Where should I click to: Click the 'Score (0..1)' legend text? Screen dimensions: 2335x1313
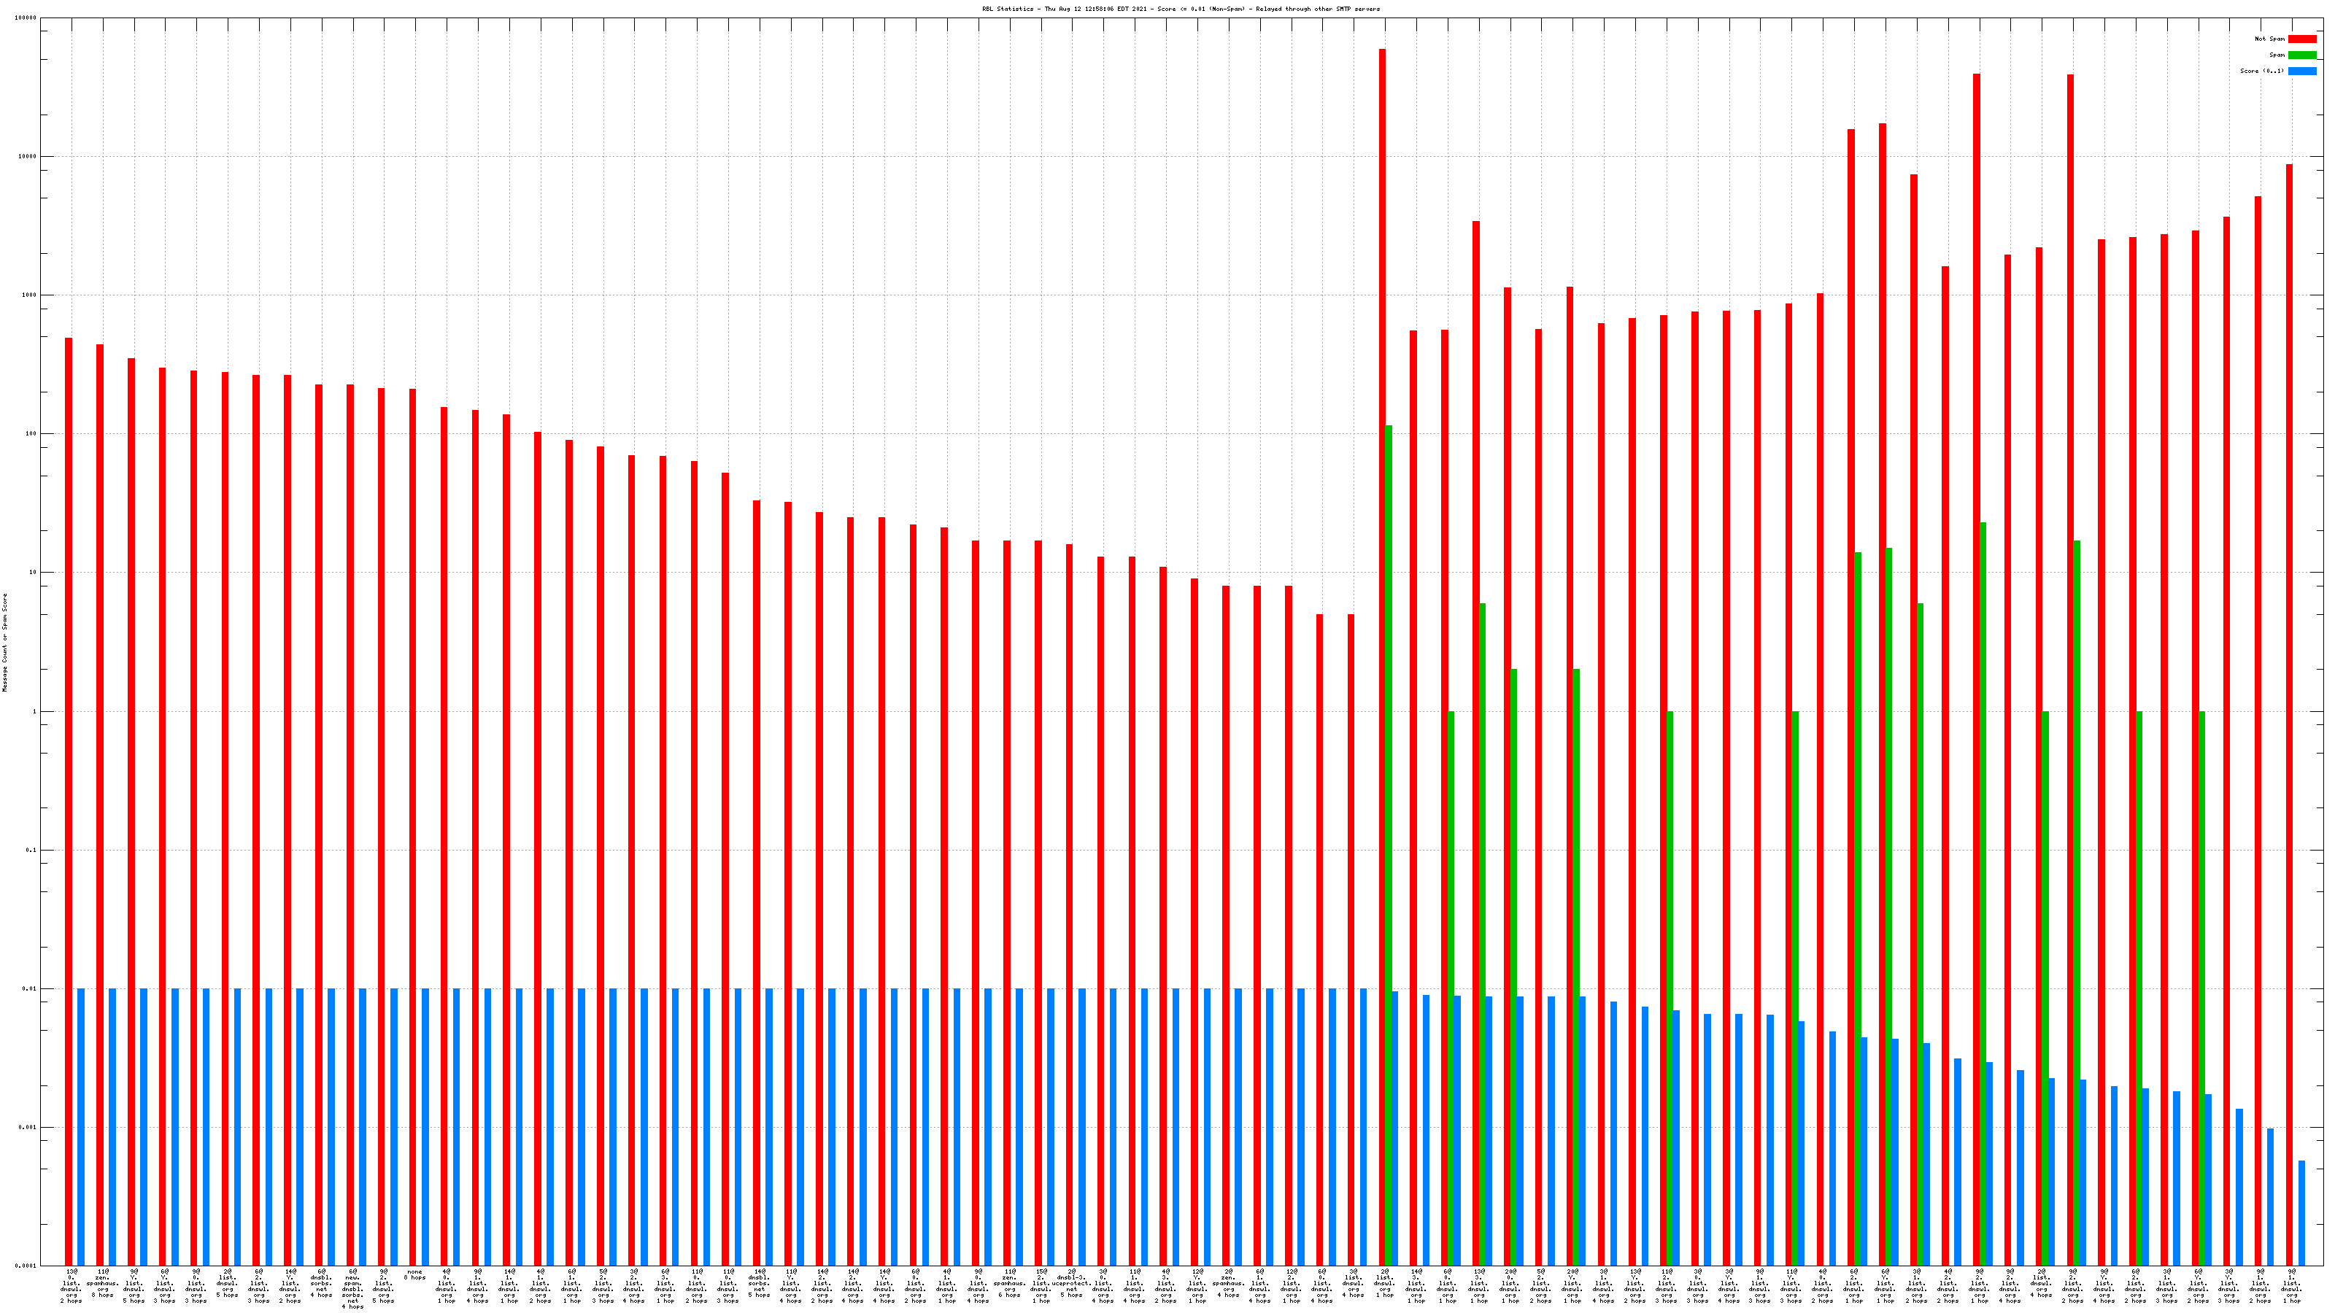pos(2261,71)
